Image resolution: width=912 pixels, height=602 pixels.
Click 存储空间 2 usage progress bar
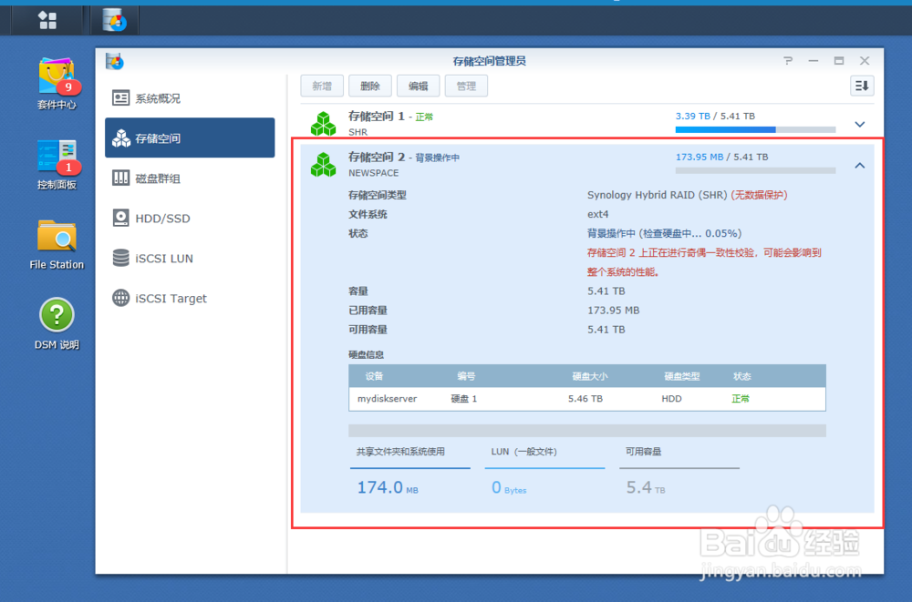(755, 171)
